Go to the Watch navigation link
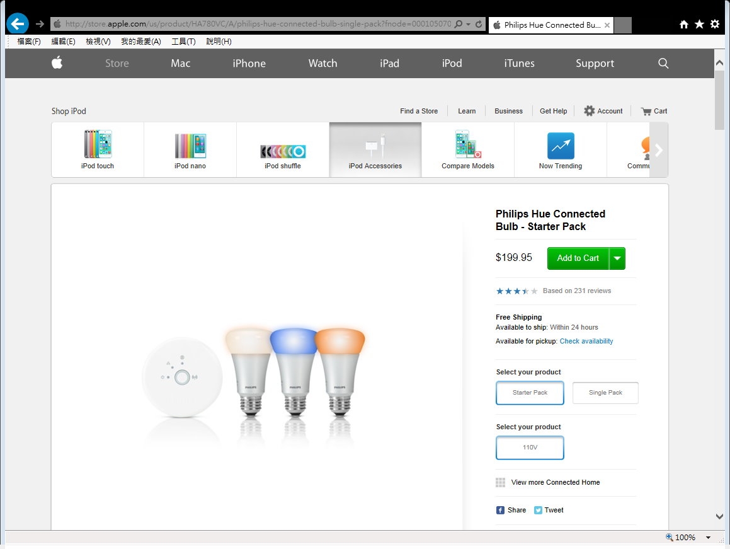Viewport: 730px width, 549px height. click(x=322, y=64)
